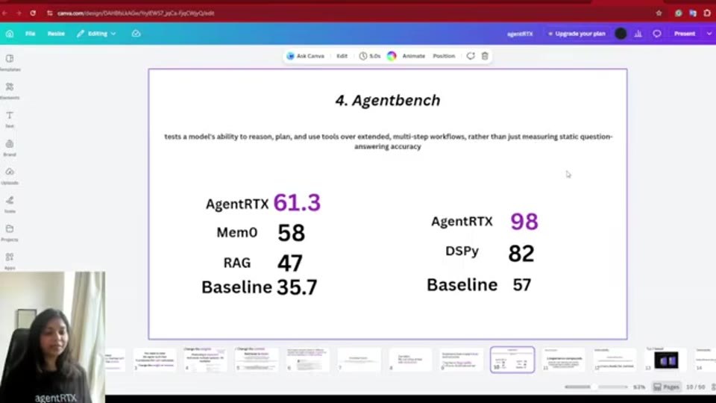The image size is (716, 403).
Task: Open the Apps sidebar panel
Action: 10,261
